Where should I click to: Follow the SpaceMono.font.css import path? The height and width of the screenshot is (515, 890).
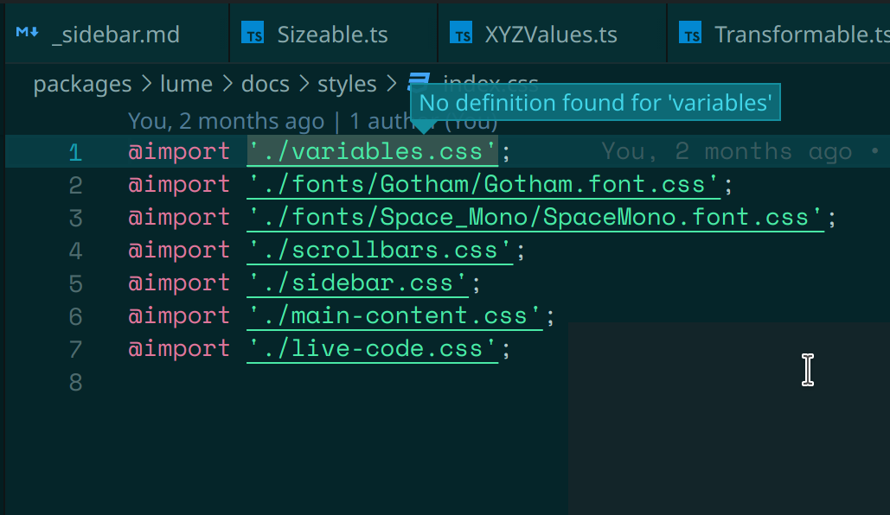click(x=532, y=217)
